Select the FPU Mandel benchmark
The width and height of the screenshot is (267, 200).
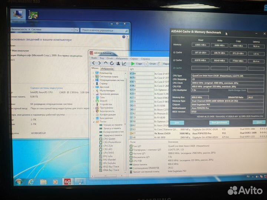(109, 160)
